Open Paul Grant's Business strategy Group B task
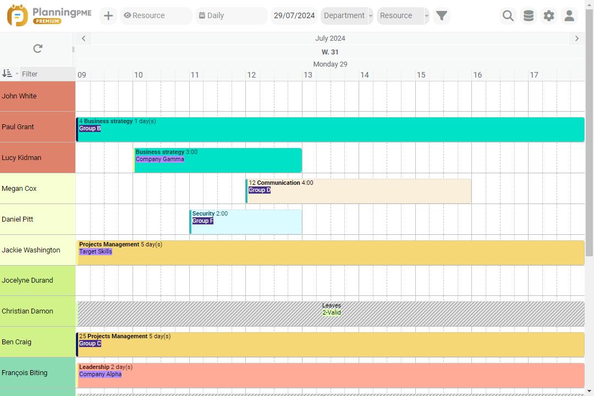 [331, 130]
